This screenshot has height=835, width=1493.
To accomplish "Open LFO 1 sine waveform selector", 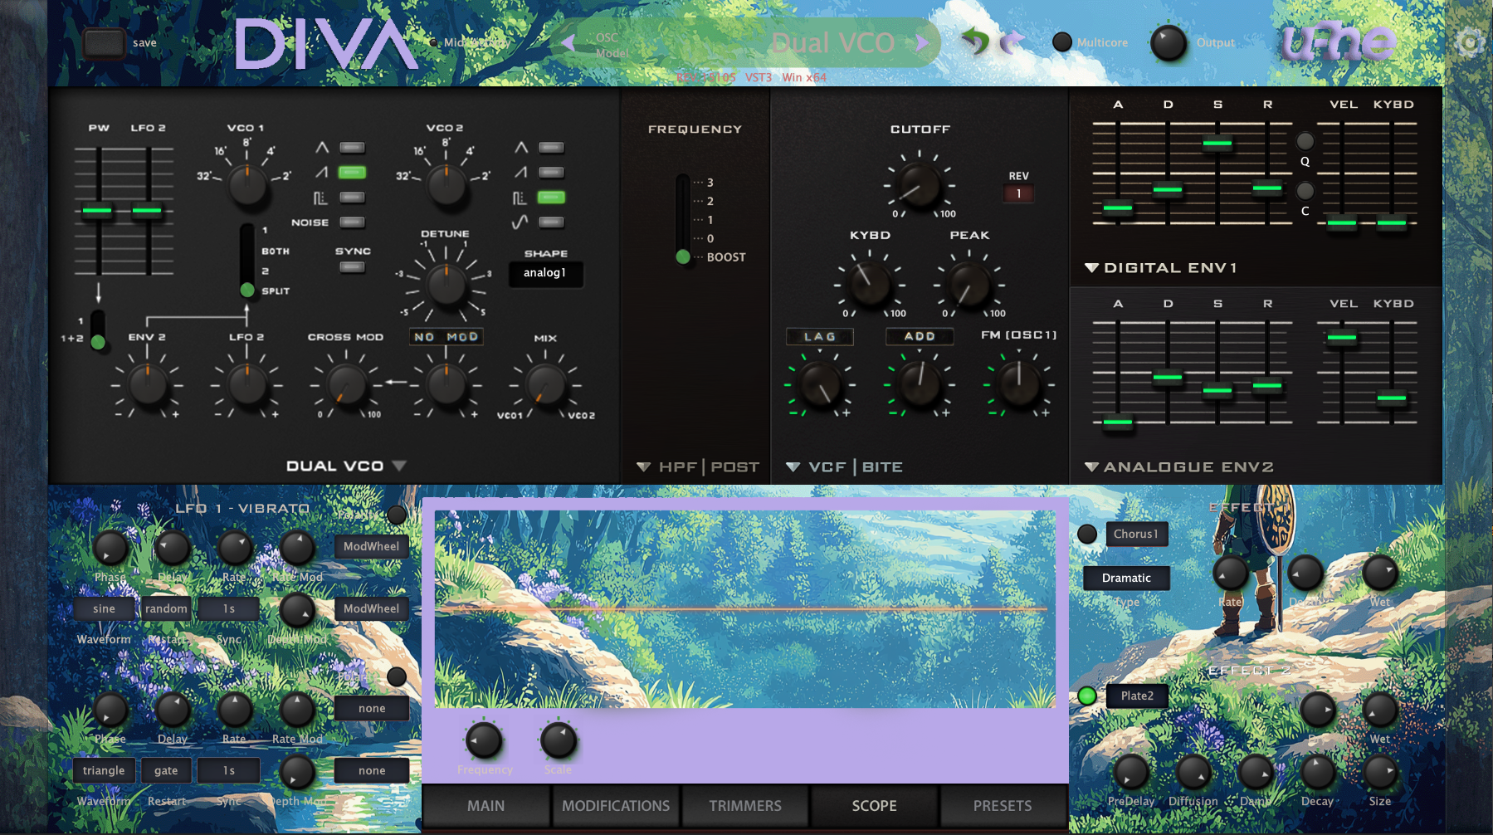I will pyautogui.click(x=104, y=609).
